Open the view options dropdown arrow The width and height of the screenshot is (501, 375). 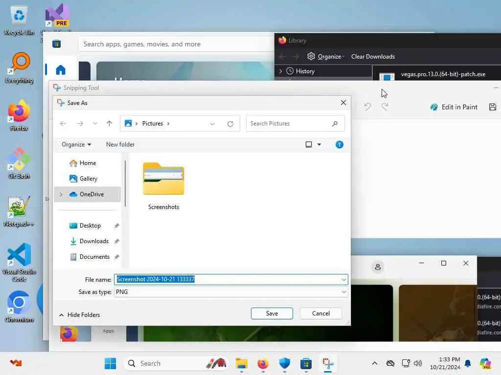[x=319, y=145]
